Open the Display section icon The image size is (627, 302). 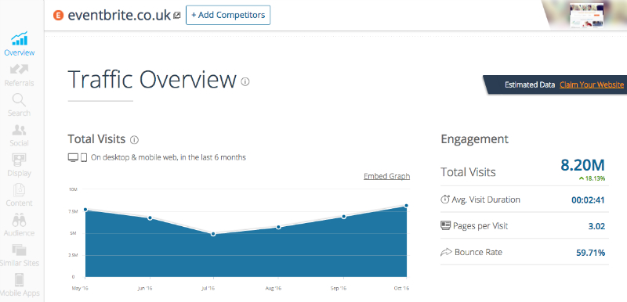(x=19, y=160)
